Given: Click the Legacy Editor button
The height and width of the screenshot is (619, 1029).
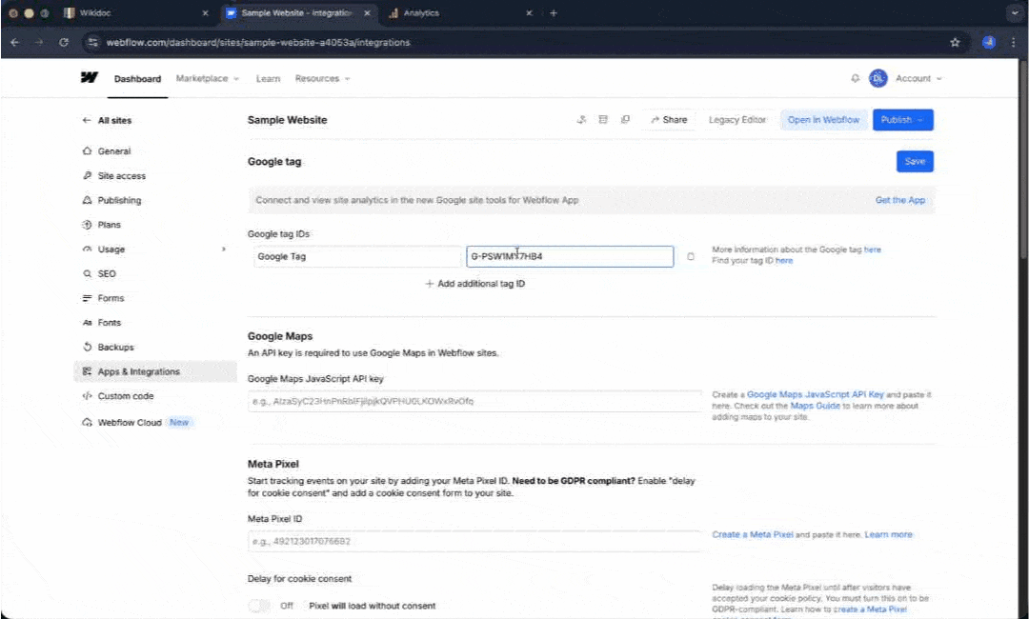Looking at the screenshot, I should coord(736,119).
